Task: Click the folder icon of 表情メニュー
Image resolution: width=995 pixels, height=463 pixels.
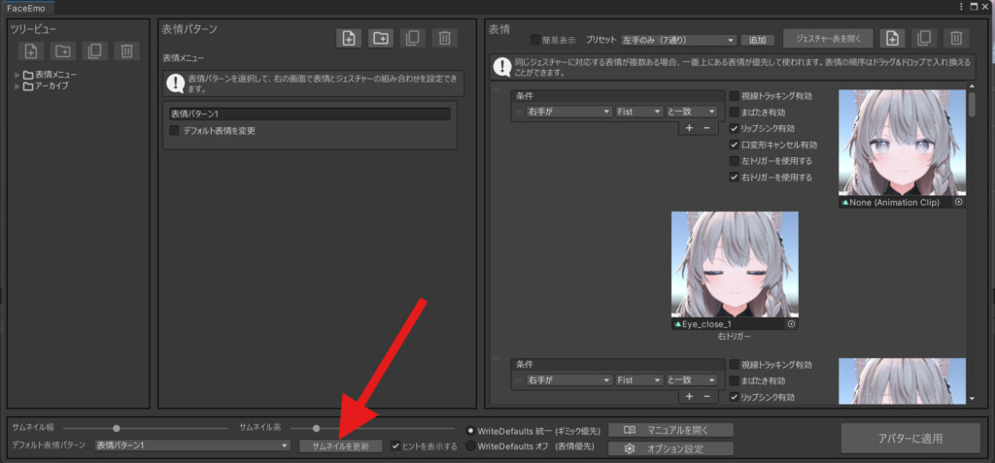Action: 28,75
